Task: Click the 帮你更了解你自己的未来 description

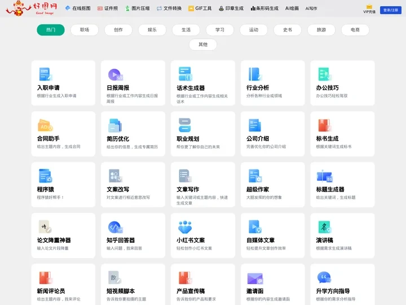Action: 198,147
